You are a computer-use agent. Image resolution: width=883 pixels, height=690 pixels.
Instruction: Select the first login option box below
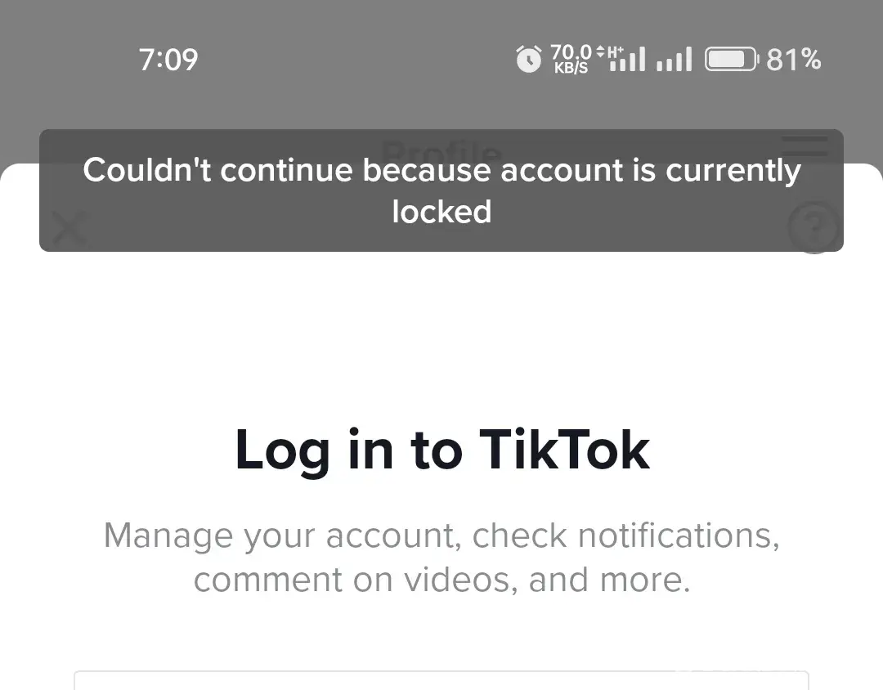tap(441, 680)
